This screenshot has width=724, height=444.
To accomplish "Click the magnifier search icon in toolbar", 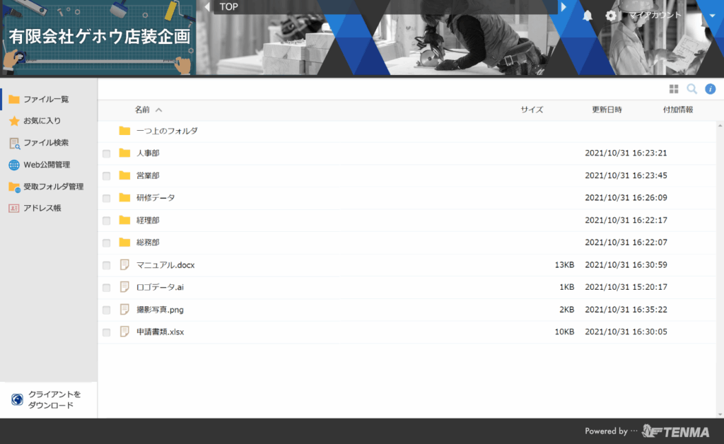I will 692,89.
